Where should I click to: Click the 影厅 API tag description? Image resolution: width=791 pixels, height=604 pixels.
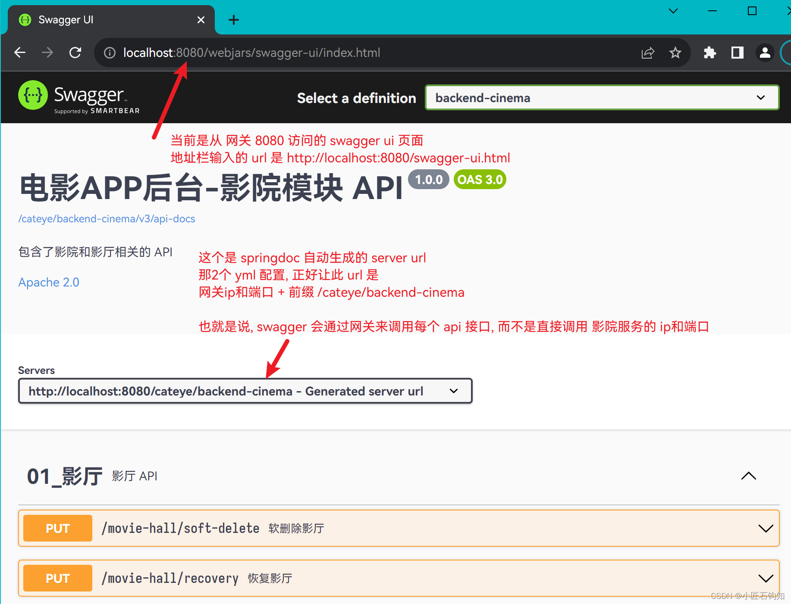pos(135,476)
